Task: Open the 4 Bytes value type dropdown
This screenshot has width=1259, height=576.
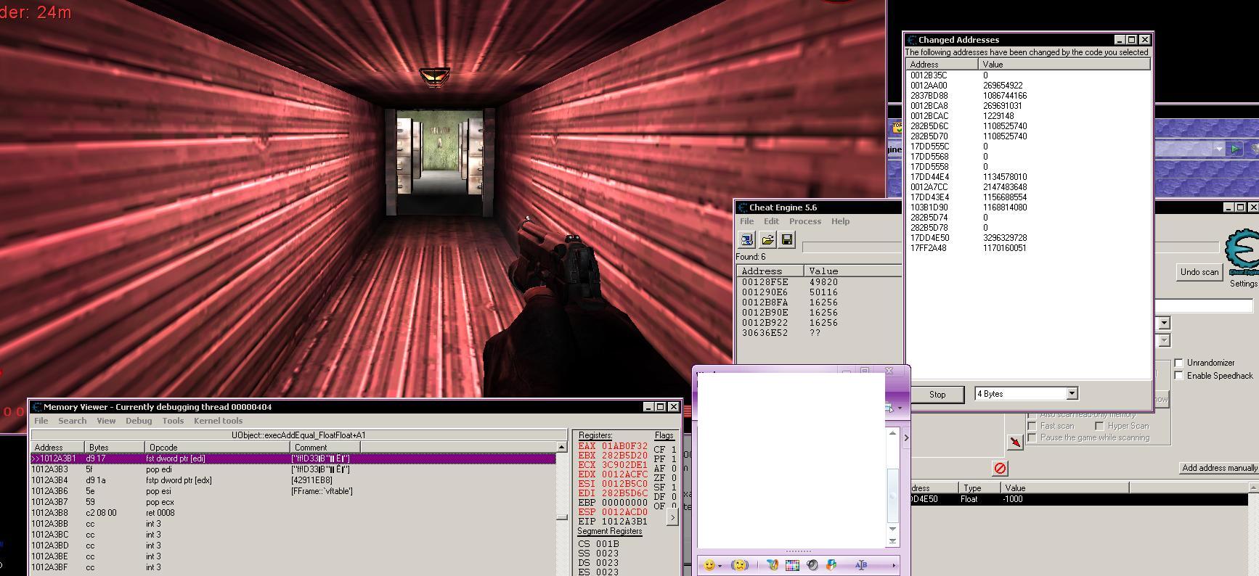Action: [1071, 394]
